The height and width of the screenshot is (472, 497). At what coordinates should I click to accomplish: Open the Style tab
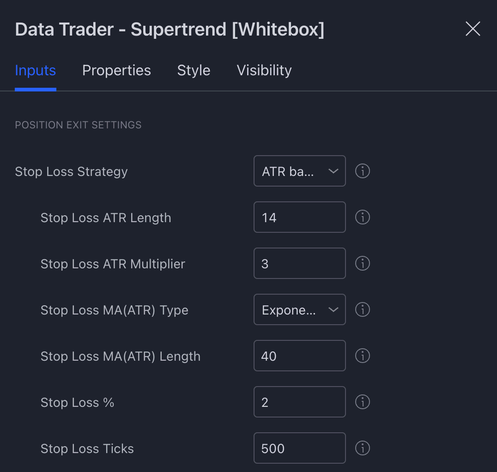tap(194, 70)
